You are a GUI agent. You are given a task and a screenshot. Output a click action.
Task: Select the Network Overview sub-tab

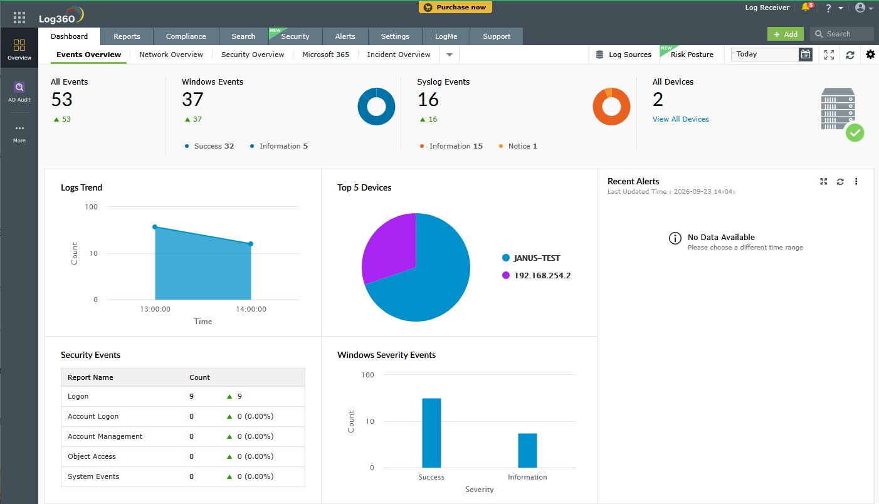tap(171, 55)
